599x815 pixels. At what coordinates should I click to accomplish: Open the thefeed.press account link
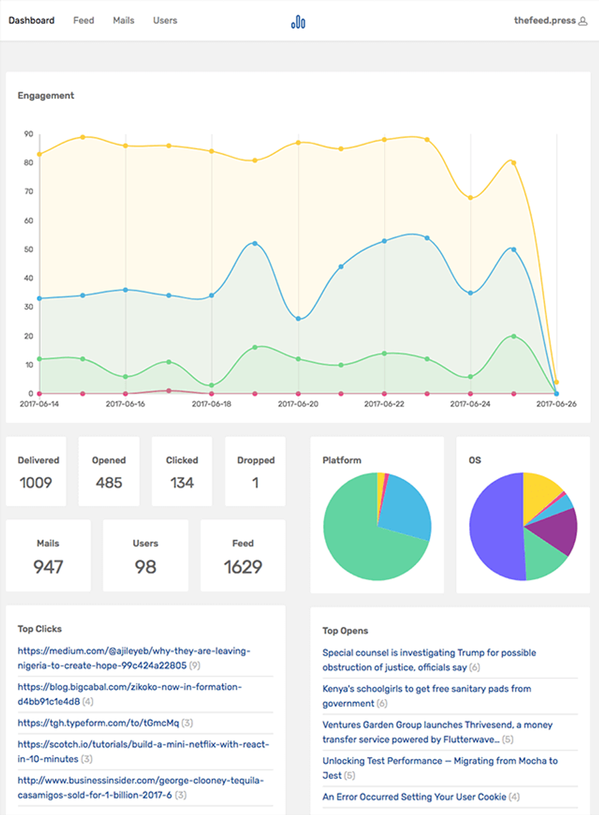pyautogui.click(x=544, y=21)
